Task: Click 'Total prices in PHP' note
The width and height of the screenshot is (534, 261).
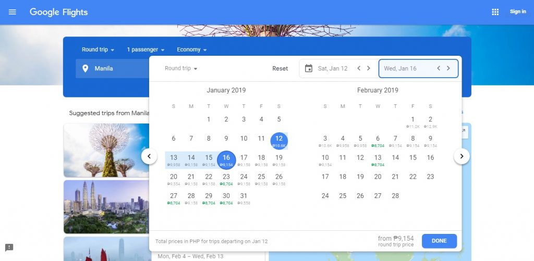Action: (212, 241)
